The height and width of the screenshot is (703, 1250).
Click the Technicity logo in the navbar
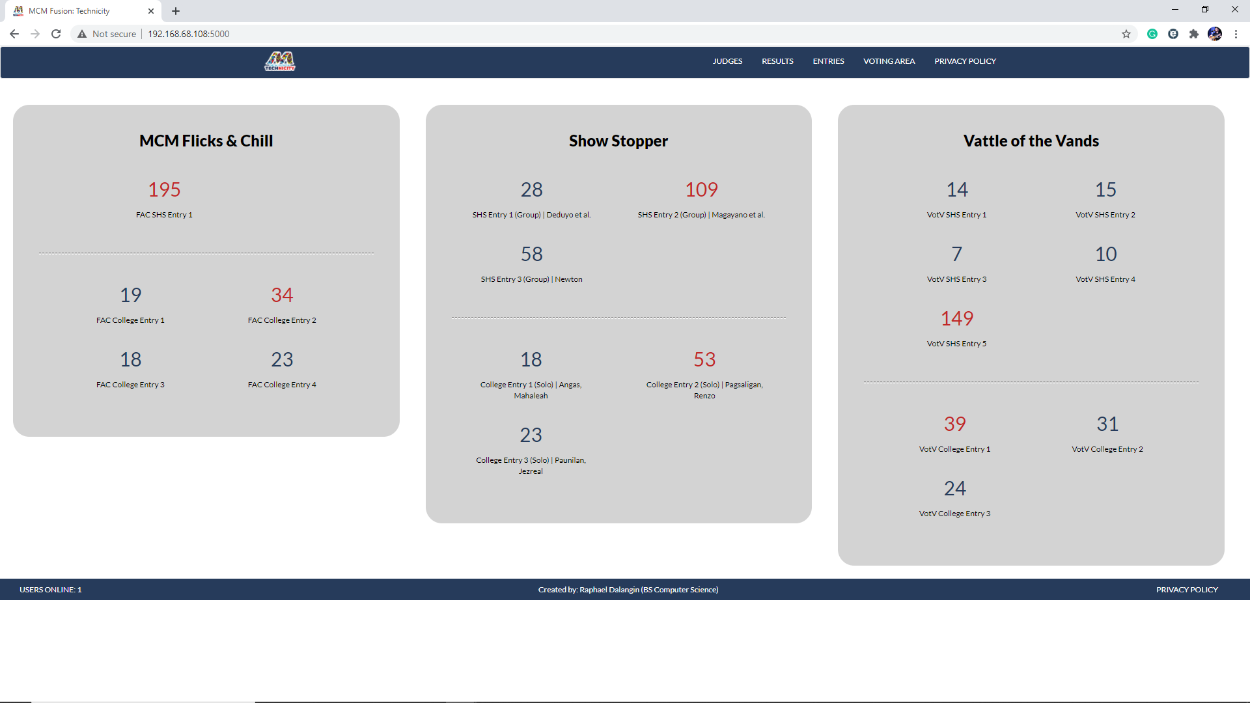point(279,61)
